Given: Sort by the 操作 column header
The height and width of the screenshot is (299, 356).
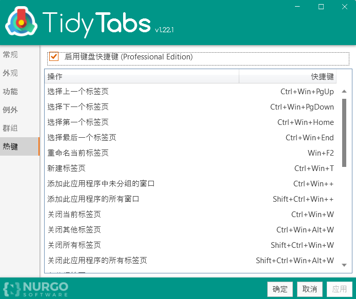Looking at the screenshot, I should point(142,77).
